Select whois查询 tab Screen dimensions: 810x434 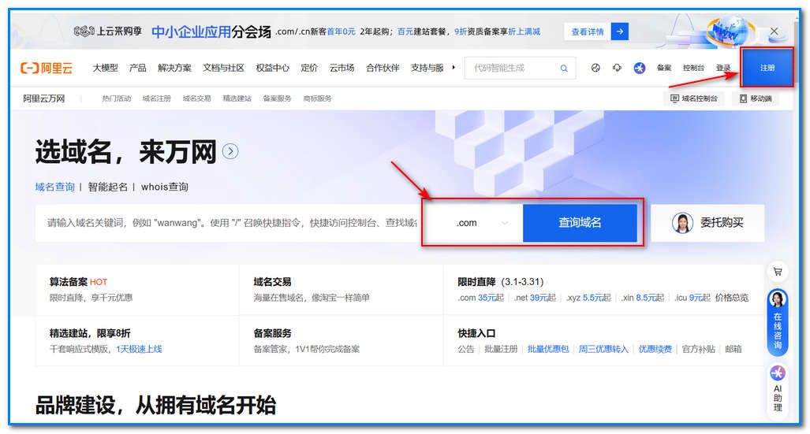[x=165, y=187]
